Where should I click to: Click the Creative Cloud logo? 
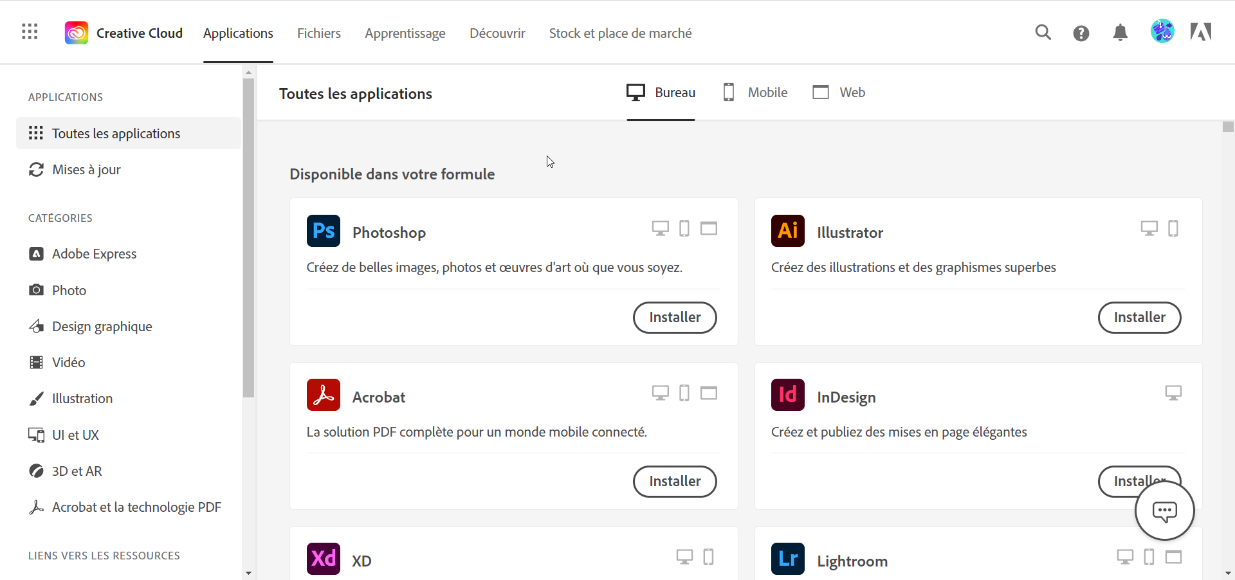[77, 33]
